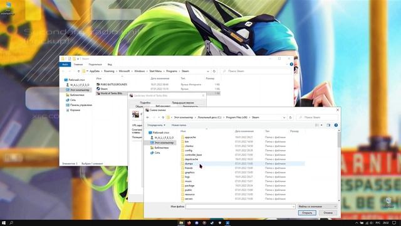Click help icon in dialog toolbar
This screenshot has height=226, width=401.
click(x=336, y=125)
